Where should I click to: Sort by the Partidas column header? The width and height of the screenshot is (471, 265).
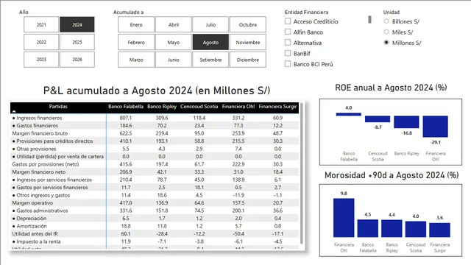point(58,106)
